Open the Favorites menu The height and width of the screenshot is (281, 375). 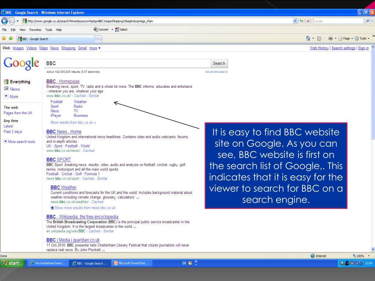click(x=36, y=30)
